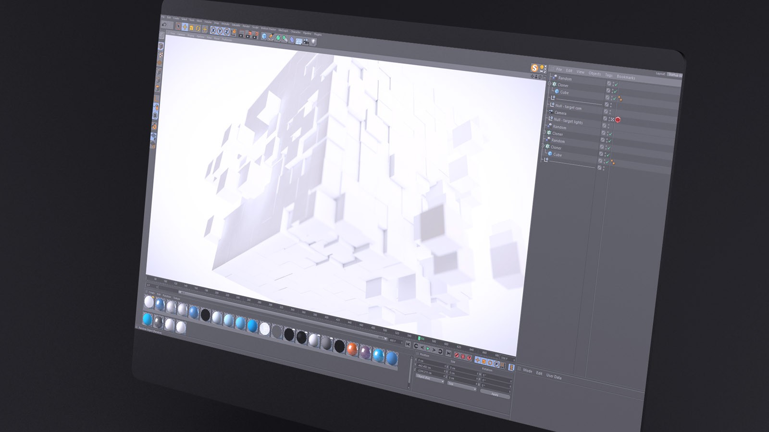Collapse the Cloner hierarchy containing the Cube
Viewport: 769px width, 432px height.
pyautogui.click(x=550, y=83)
